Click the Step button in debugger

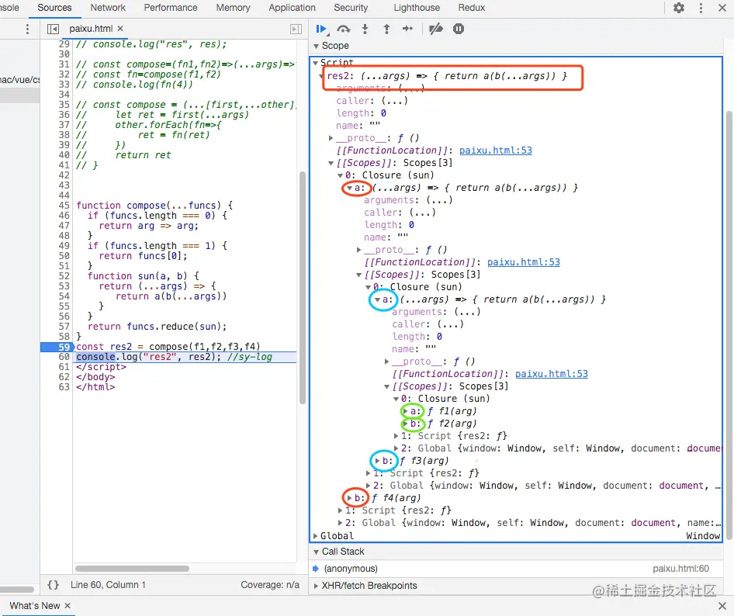point(407,29)
